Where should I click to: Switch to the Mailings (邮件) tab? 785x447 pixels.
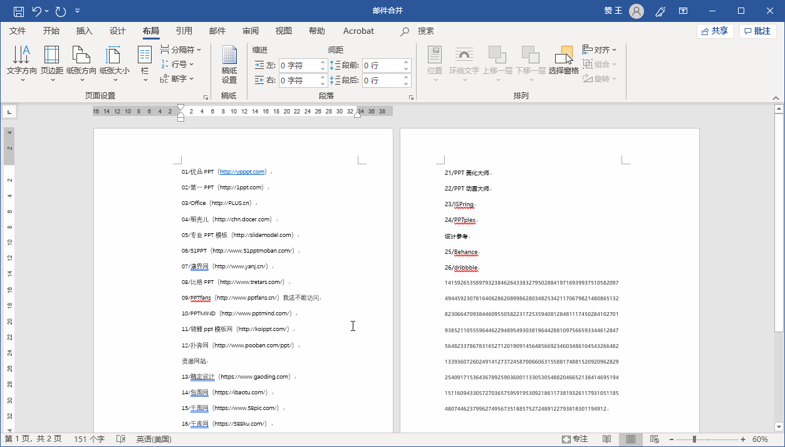tap(217, 31)
